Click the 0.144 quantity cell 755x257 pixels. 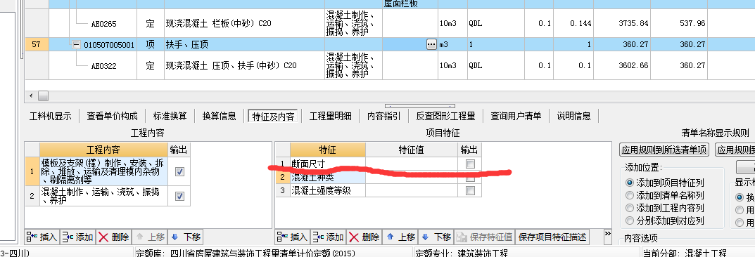point(573,24)
